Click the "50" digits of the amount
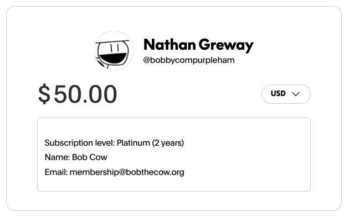The image size is (349, 218). coord(67,94)
